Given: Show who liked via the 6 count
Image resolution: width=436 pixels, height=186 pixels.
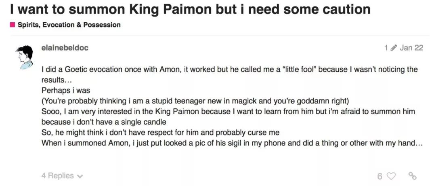Looking at the screenshot, I should click(379, 176).
